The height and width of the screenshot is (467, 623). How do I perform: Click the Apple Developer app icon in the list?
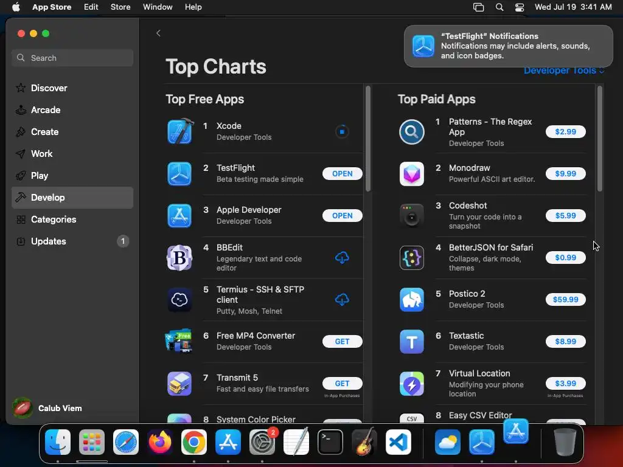pos(179,216)
